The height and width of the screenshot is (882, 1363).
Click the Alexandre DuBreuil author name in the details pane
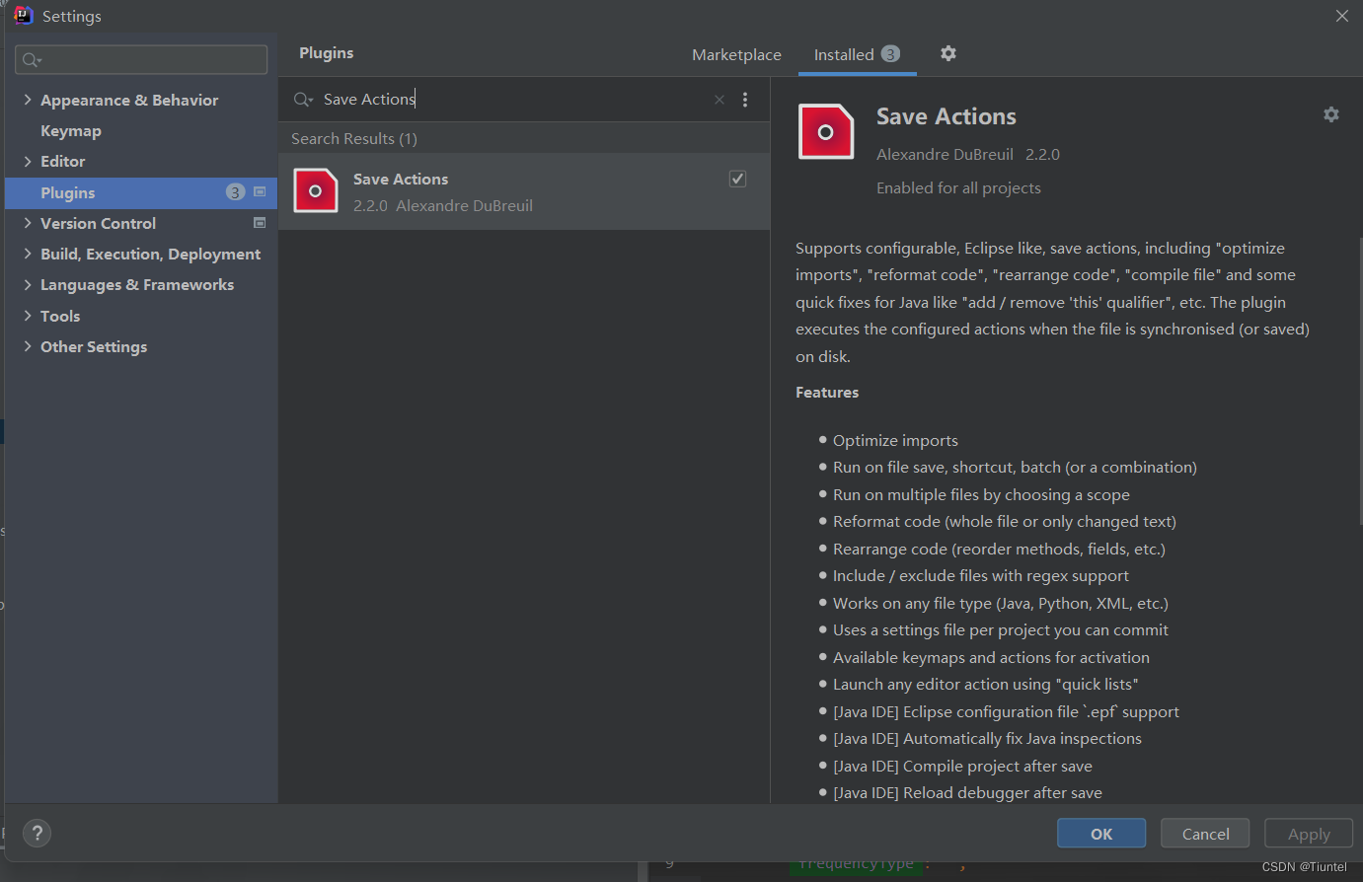pyautogui.click(x=945, y=154)
